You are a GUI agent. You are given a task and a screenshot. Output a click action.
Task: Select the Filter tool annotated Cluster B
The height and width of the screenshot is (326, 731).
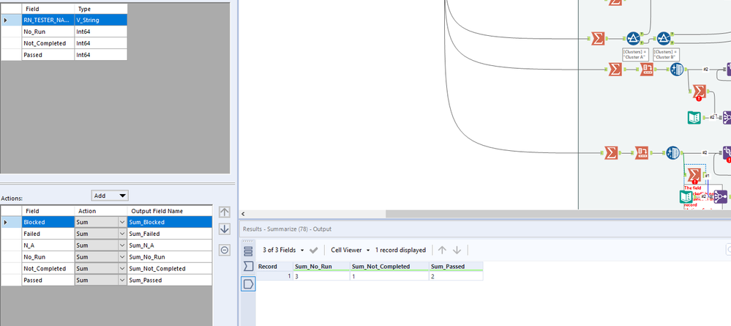click(664, 39)
